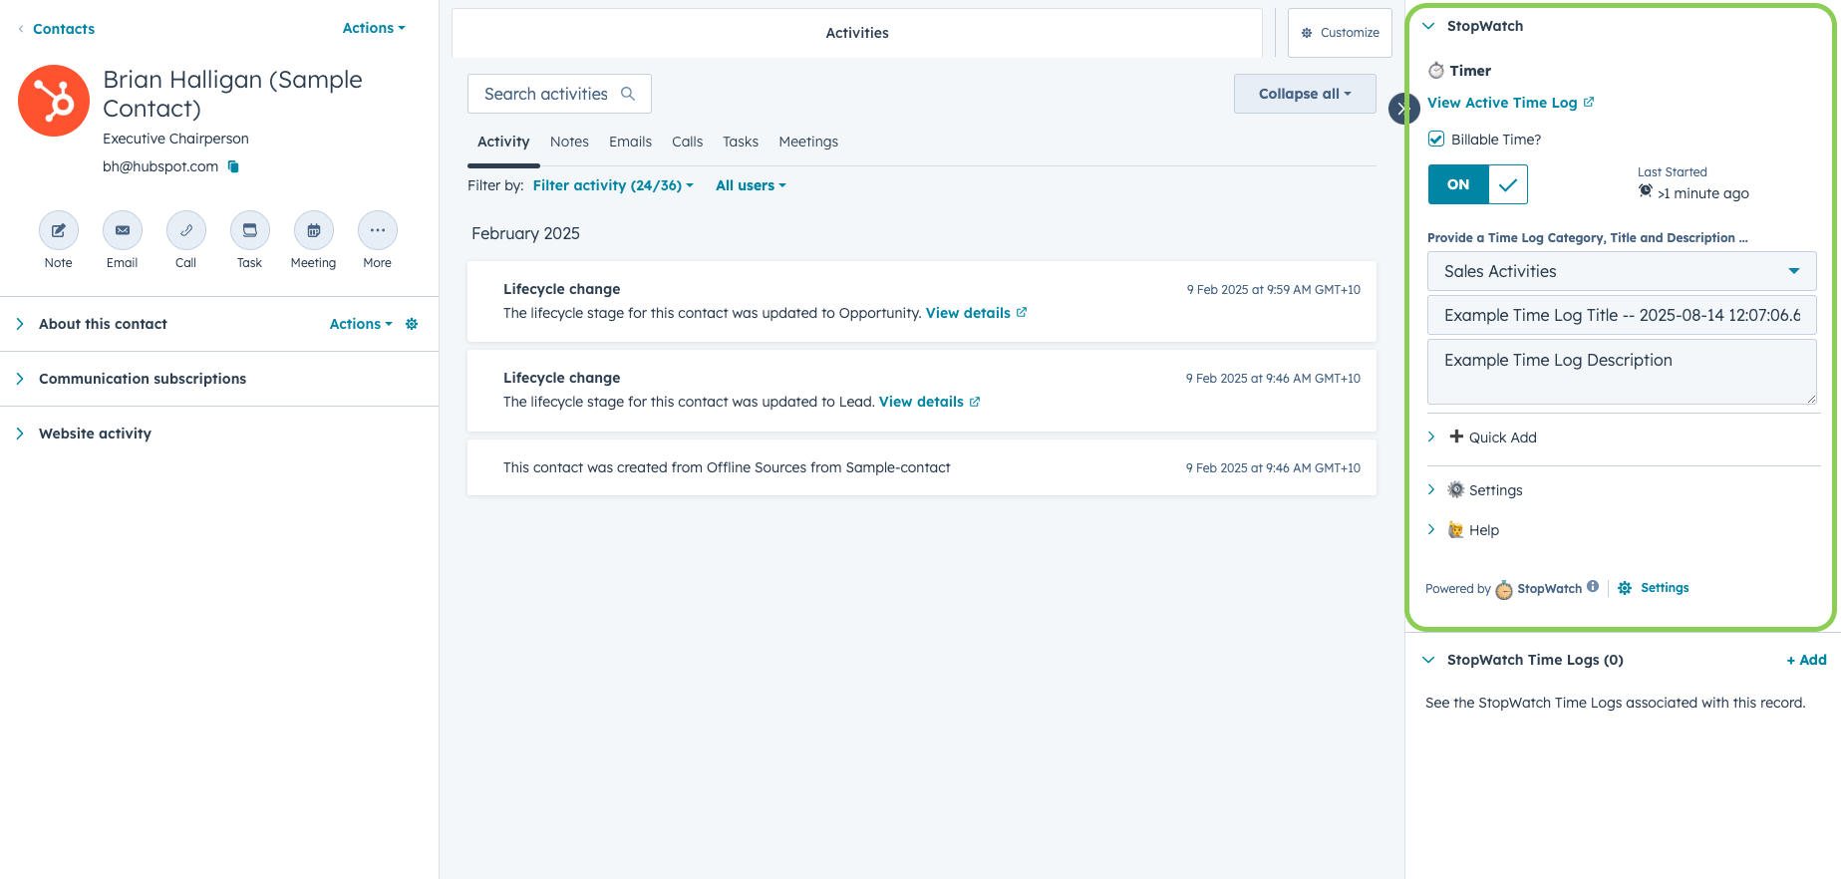The height and width of the screenshot is (879, 1841).
Task: Expand the Quick Add section
Action: [1431, 437]
